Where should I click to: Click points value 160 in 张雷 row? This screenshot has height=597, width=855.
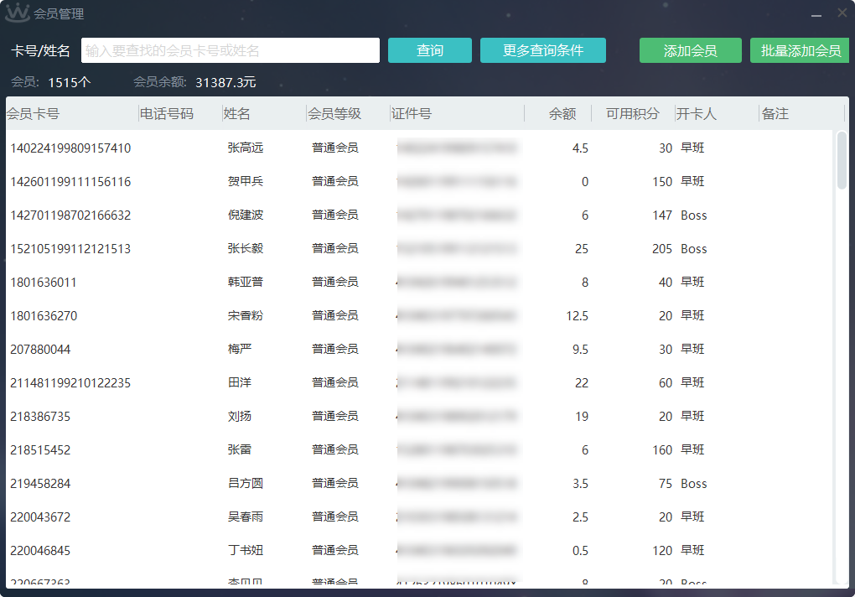[662, 450]
